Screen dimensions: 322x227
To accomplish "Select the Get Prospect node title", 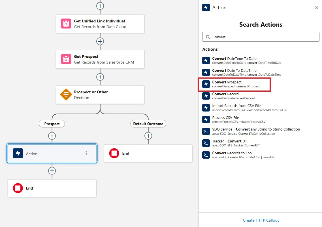I will [86, 56].
